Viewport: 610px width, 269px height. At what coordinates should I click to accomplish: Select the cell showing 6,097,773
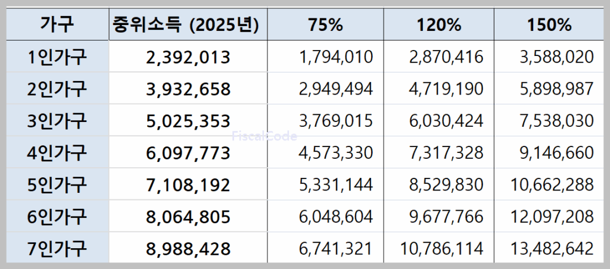188,153
